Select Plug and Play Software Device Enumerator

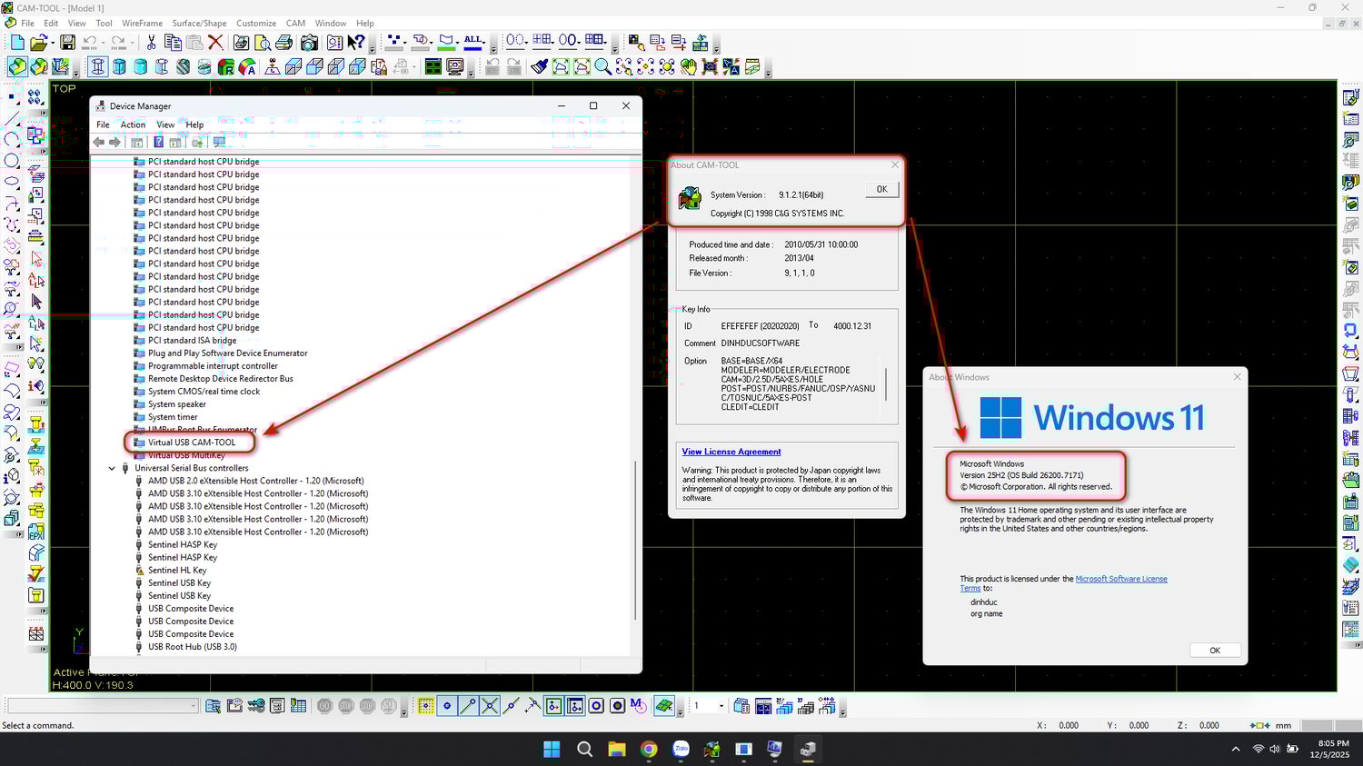click(x=228, y=353)
